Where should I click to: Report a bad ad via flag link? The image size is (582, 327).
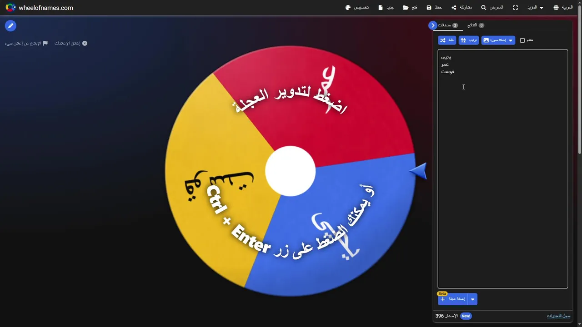(26, 43)
